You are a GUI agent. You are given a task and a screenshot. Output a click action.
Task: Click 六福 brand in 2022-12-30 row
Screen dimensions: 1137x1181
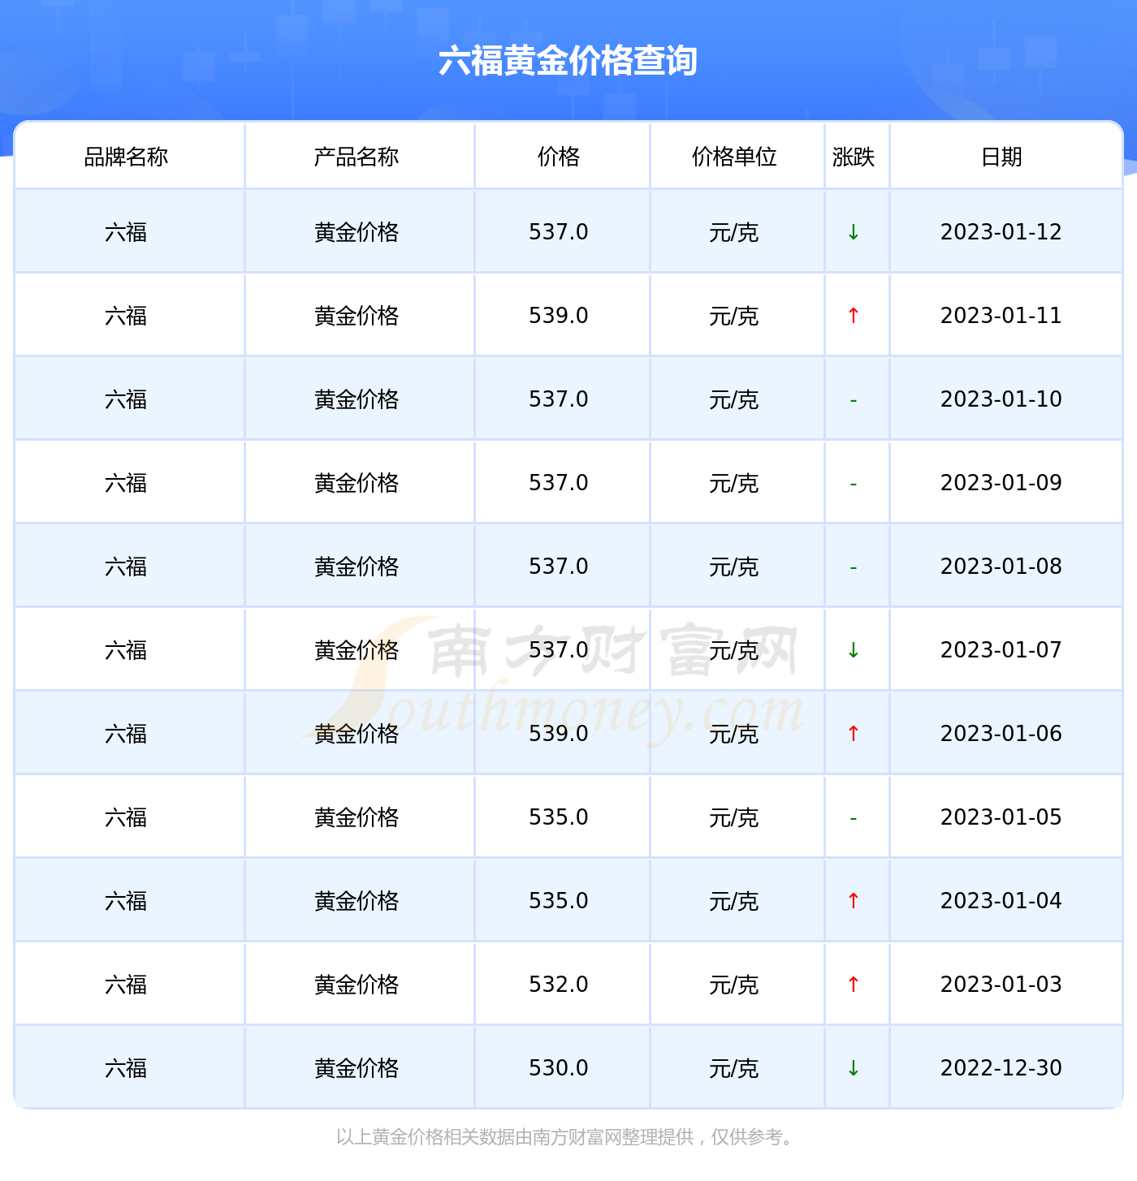tap(126, 1068)
